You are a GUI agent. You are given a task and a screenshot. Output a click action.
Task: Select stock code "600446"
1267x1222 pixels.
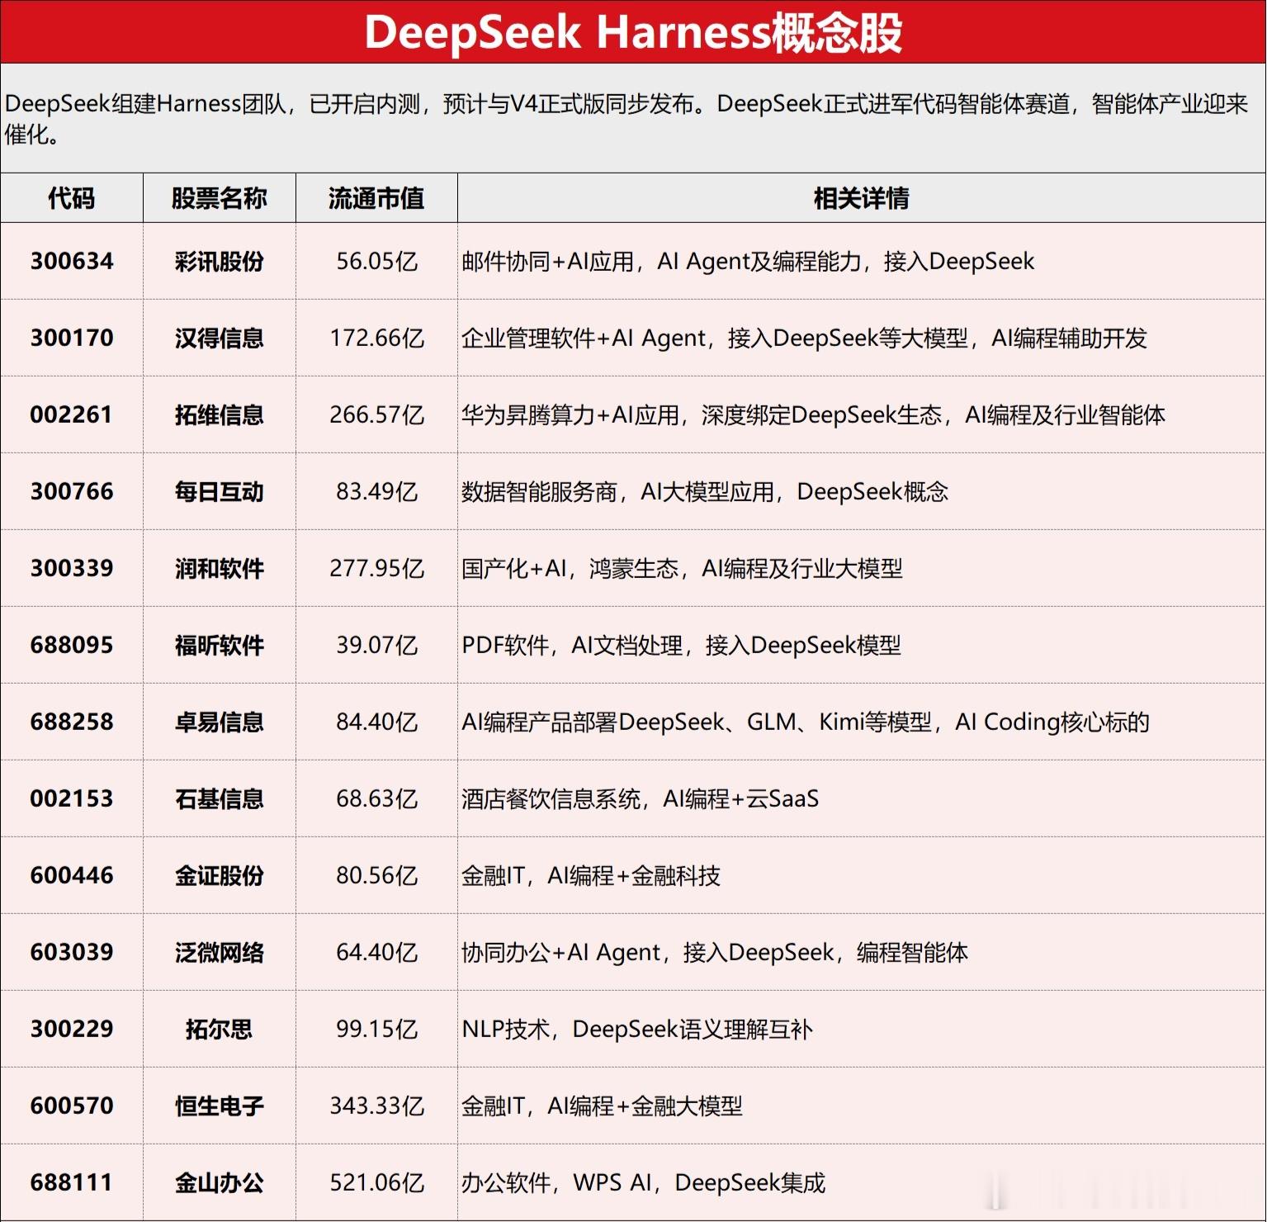72,875
